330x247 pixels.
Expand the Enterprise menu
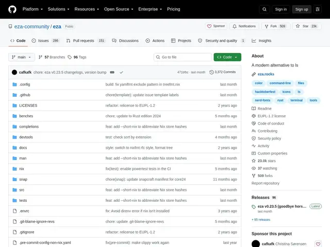(150, 9)
